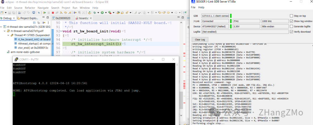Image resolution: width=313 pixels, height=125 pixels.
Task: Select arm-none-eabi-gdb.exe process entry
Action: (23, 52)
